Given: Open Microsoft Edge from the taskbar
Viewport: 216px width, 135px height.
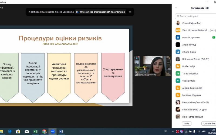Looking at the screenshot, I should pyautogui.click(x=10, y=131).
